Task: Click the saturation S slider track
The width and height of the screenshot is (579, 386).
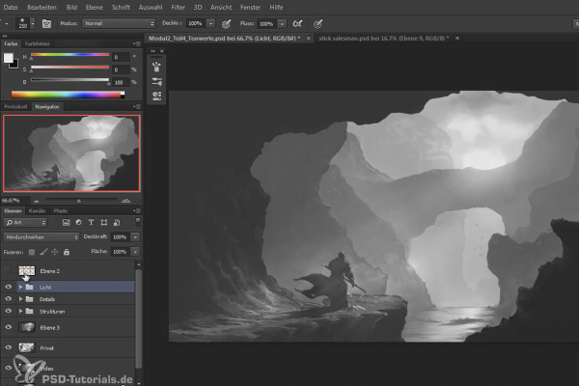Action: (x=69, y=68)
